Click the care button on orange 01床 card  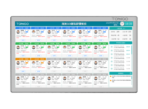pyautogui.click(x=23, y=71)
